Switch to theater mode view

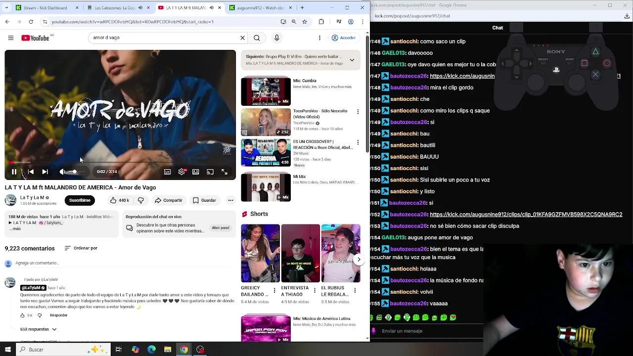pyautogui.click(x=196, y=172)
